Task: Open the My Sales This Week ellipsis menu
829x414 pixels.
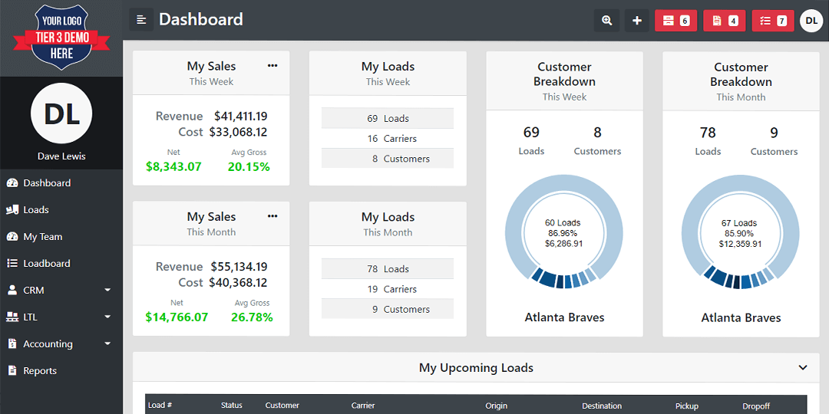Action: click(x=272, y=66)
